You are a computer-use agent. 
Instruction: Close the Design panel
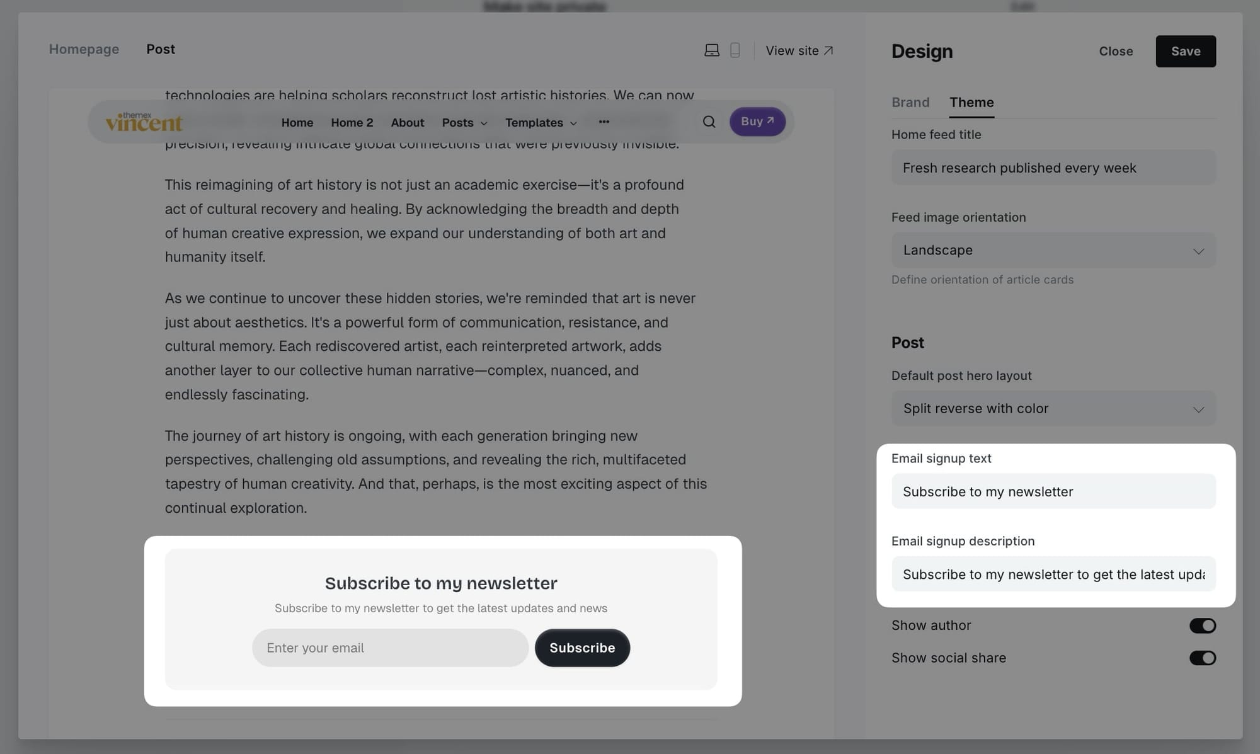coord(1116,51)
